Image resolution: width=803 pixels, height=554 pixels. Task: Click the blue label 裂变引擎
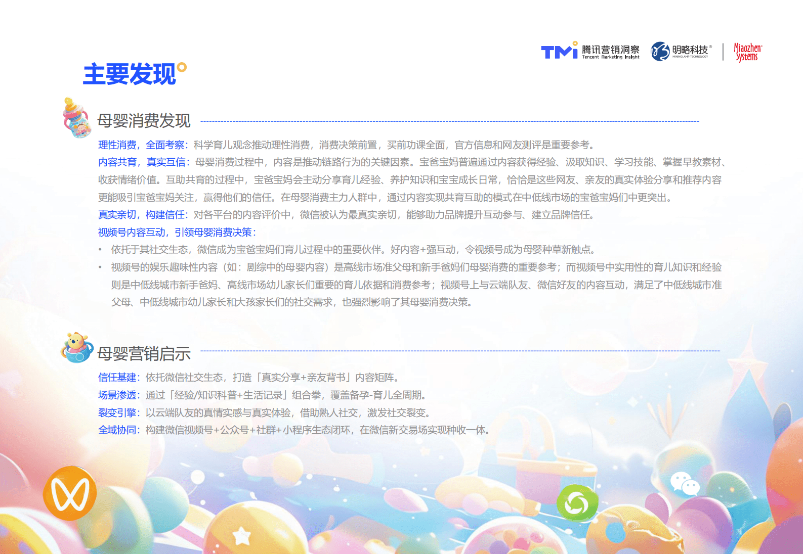tap(117, 413)
